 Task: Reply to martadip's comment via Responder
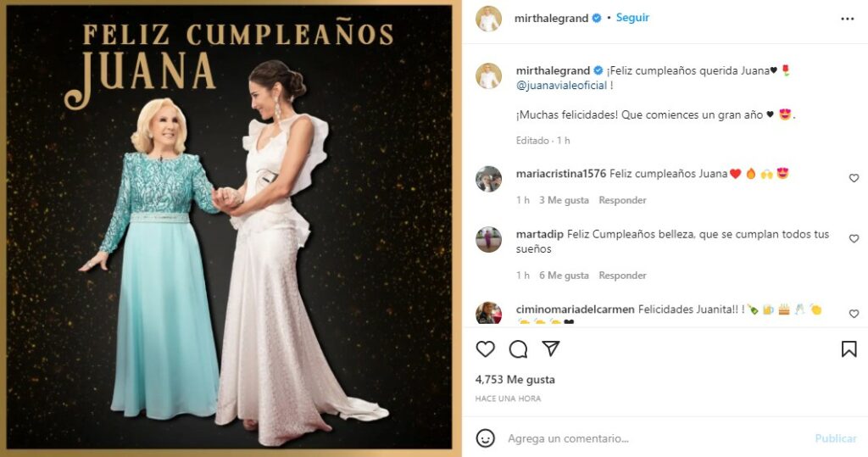click(622, 276)
